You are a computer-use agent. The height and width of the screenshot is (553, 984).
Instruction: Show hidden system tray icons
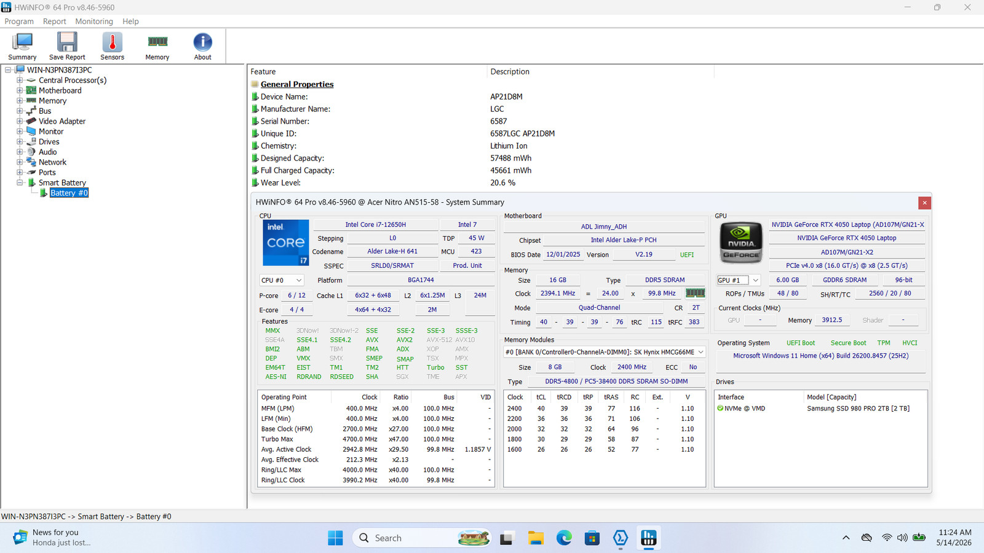tap(846, 538)
